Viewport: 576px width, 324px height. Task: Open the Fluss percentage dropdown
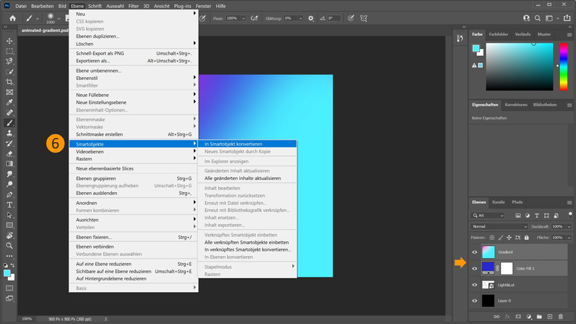click(x=242, y=19)
